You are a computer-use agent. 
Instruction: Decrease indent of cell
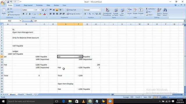(x=60, y=14)
